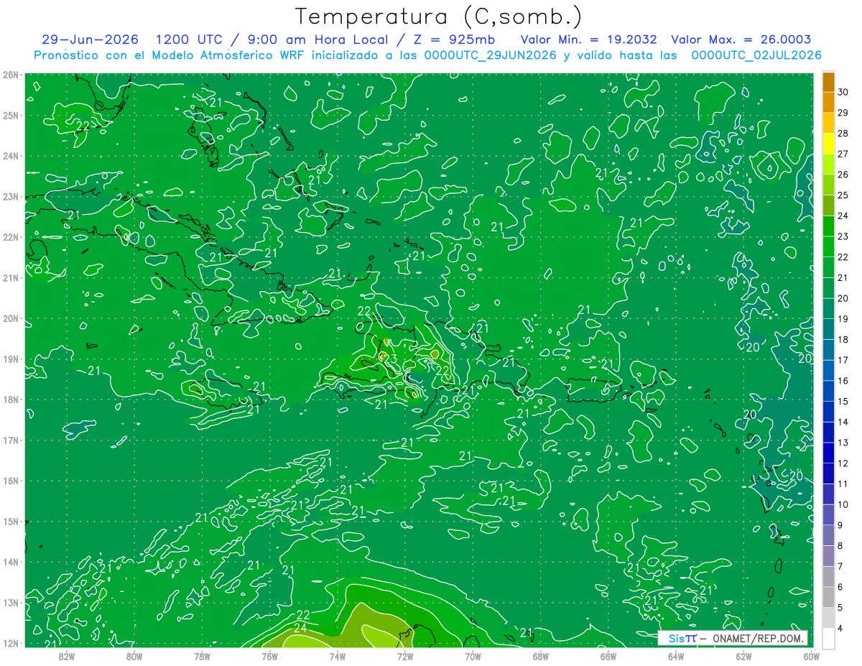The height and width of the screenshot is (666, 862).
Task: Click the '64W' longitude axis label
Action: click(676, 655)
